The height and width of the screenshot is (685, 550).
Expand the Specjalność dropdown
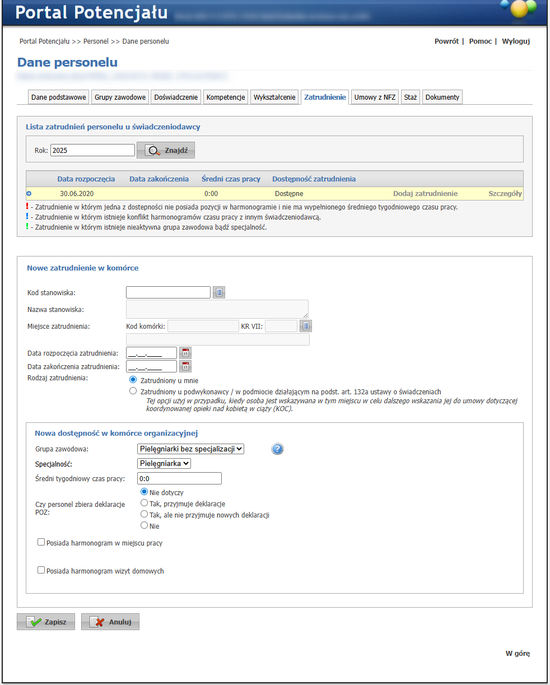click(164, 463)
